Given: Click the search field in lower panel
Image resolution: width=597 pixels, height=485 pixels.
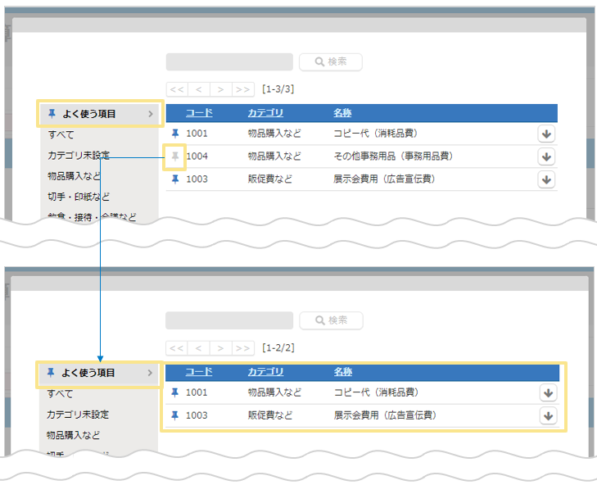Looking at the screenshot, I should coord(229,320).
